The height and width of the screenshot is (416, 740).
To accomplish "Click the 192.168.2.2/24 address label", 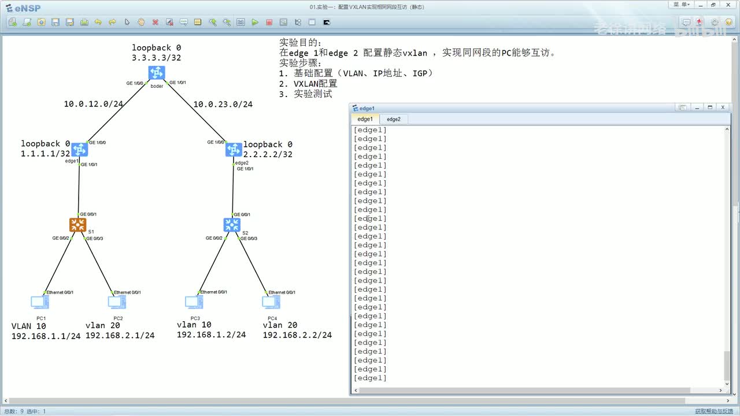I will point(297,335).
